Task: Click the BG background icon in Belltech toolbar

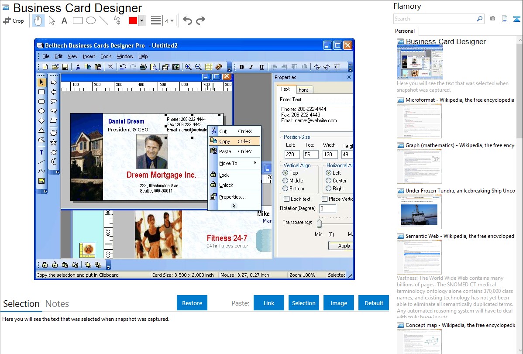Action: [x=176, y=67]
